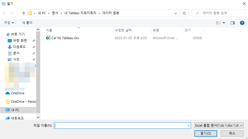The width and height of the screenshot is (248, 139).
Task: Expand chevron after 문서 breadcrumb
Action: pos(61,13)
